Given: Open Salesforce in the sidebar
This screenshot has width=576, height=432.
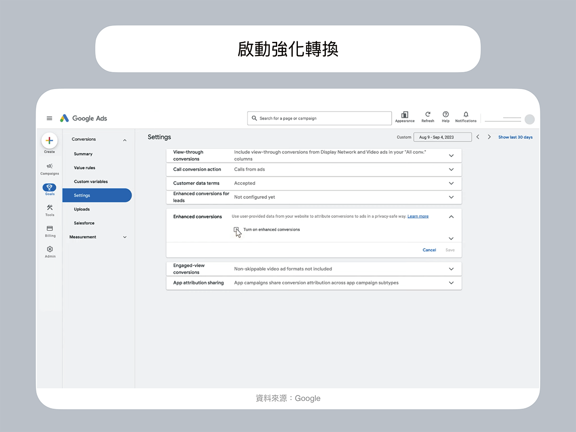Looking at the screenshot, I should (84, 223).
